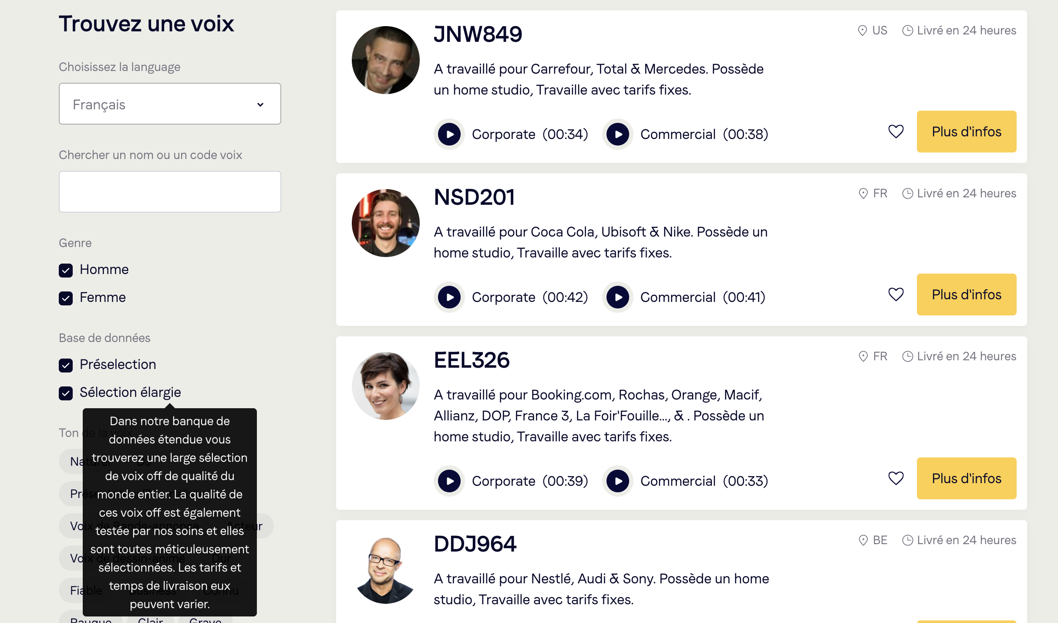1058x623 pixels.
Task: Add NSD201 to favorites with heart
Action: click(x=896, y=295)
